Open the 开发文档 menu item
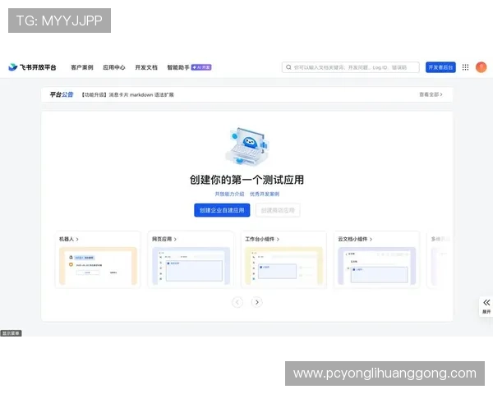493x394 pixels. [x=146, y=67]
